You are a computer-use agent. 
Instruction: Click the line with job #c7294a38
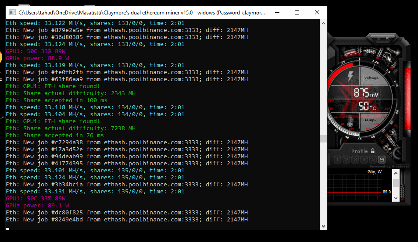point(127,142)
